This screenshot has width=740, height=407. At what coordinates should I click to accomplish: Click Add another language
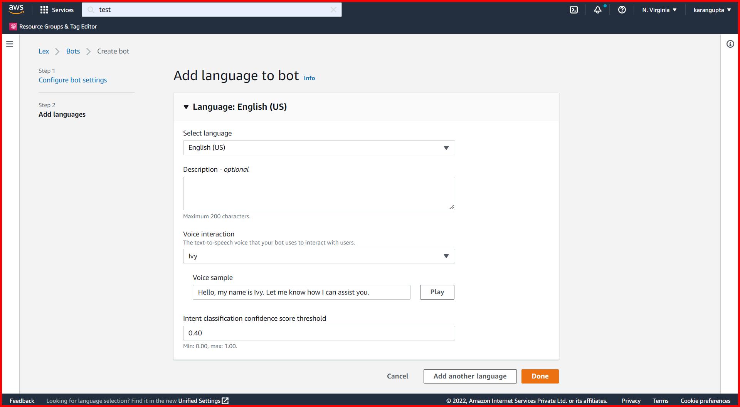pos(470,376)
